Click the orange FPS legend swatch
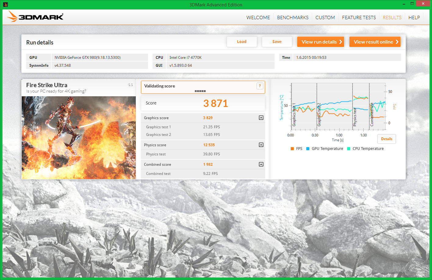Screen dimensions: 432x280 (292, 149)
